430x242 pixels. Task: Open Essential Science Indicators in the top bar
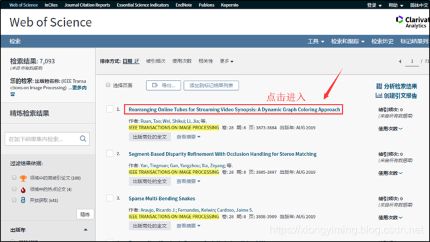tap(143, 5)
